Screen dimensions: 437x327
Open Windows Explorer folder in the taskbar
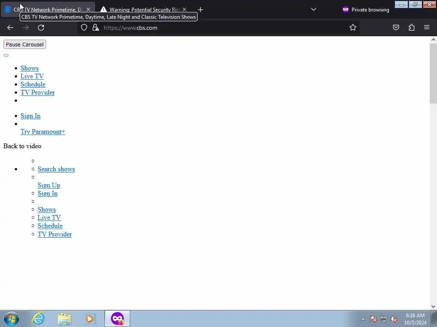tap(65, 318)
